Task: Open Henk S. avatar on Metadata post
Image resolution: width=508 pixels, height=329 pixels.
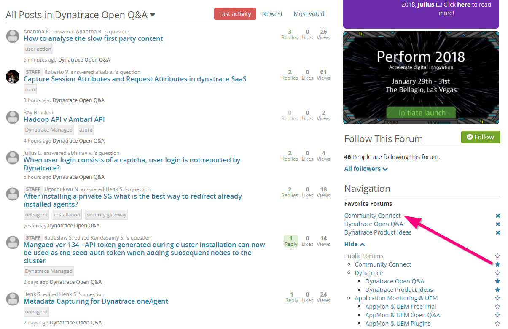Action: [x=13, y=299]
